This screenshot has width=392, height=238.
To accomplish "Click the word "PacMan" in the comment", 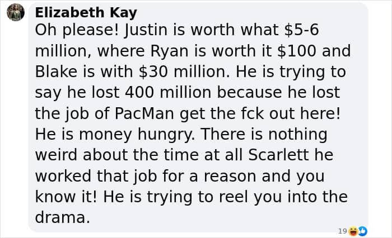I will pyautogui.click(x=144, y=113).
